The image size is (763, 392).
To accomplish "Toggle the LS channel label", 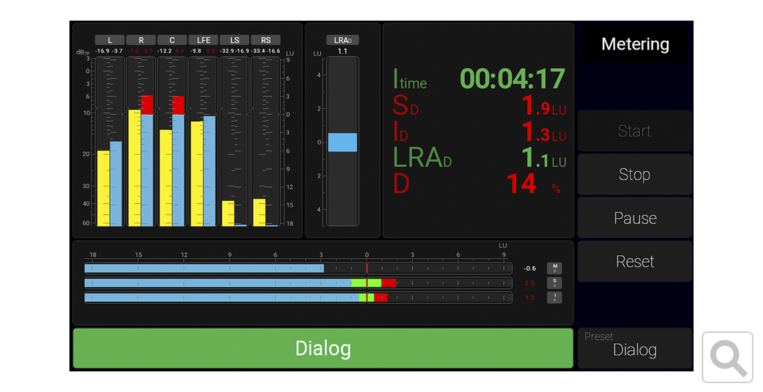I will coord(234,40).
